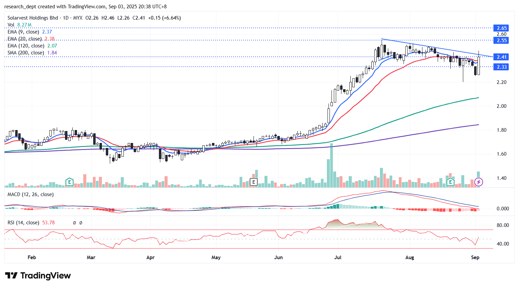Click the Solarvest Holdings Bhd symbol title
Screen dimensions: 519x288
[x=33, y=18]
